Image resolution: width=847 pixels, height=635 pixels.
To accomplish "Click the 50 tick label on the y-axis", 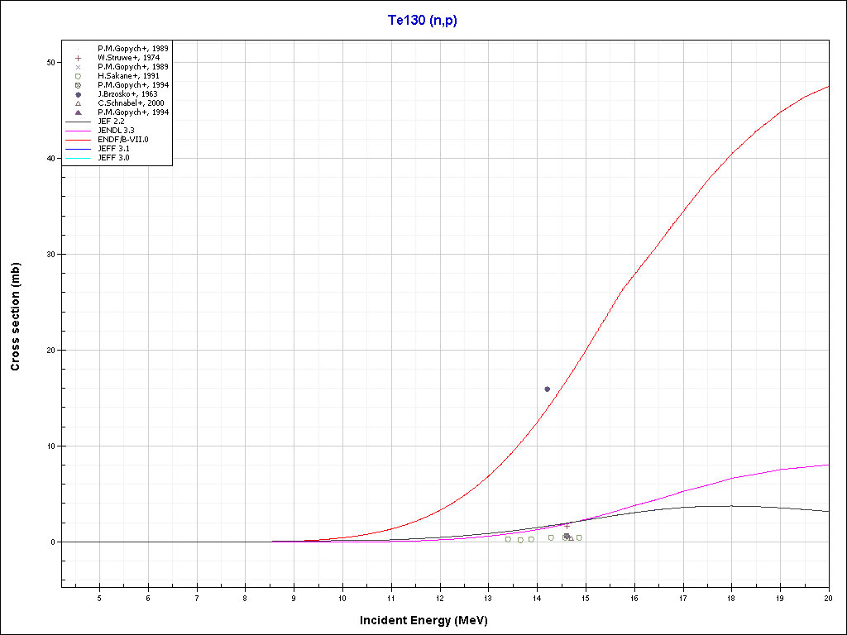I will (x=50, y=63).
